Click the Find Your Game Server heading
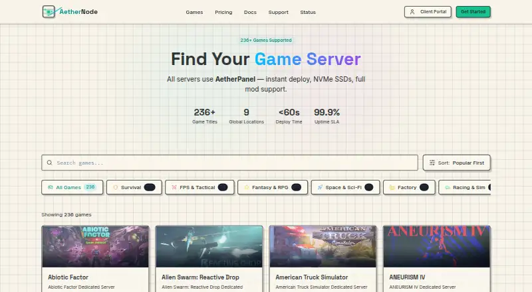The image size is (532, 292). coord(265,59)
